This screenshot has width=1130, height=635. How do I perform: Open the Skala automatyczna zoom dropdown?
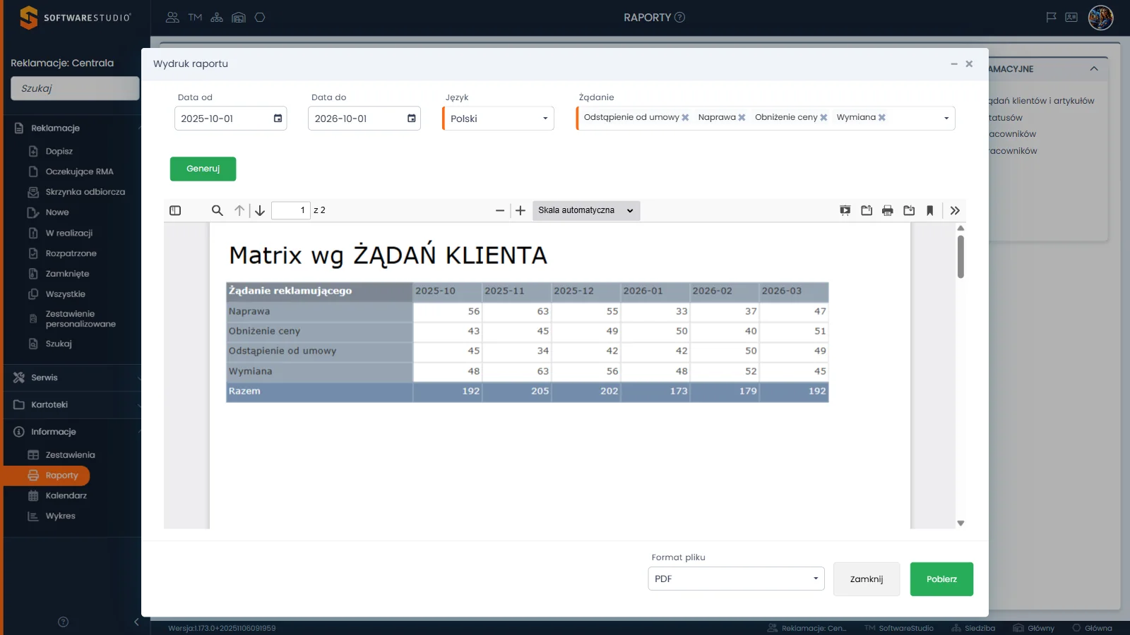(x=586, y=210)
